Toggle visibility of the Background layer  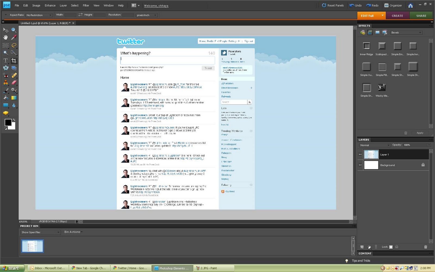click(360, 165)
